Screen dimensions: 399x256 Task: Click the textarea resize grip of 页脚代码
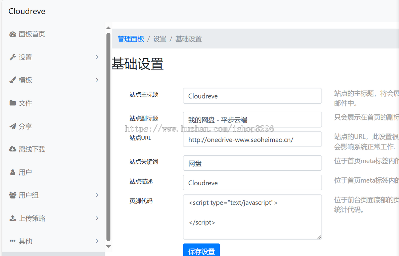click(319, 237)
